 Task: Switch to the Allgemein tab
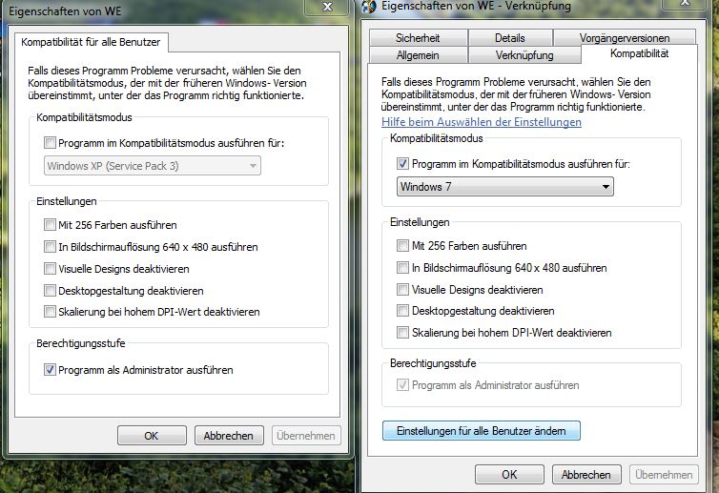(x=418, y=55)
